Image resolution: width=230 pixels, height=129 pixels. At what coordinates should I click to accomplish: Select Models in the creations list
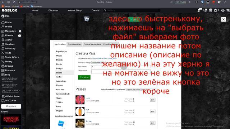click(59, 60)
